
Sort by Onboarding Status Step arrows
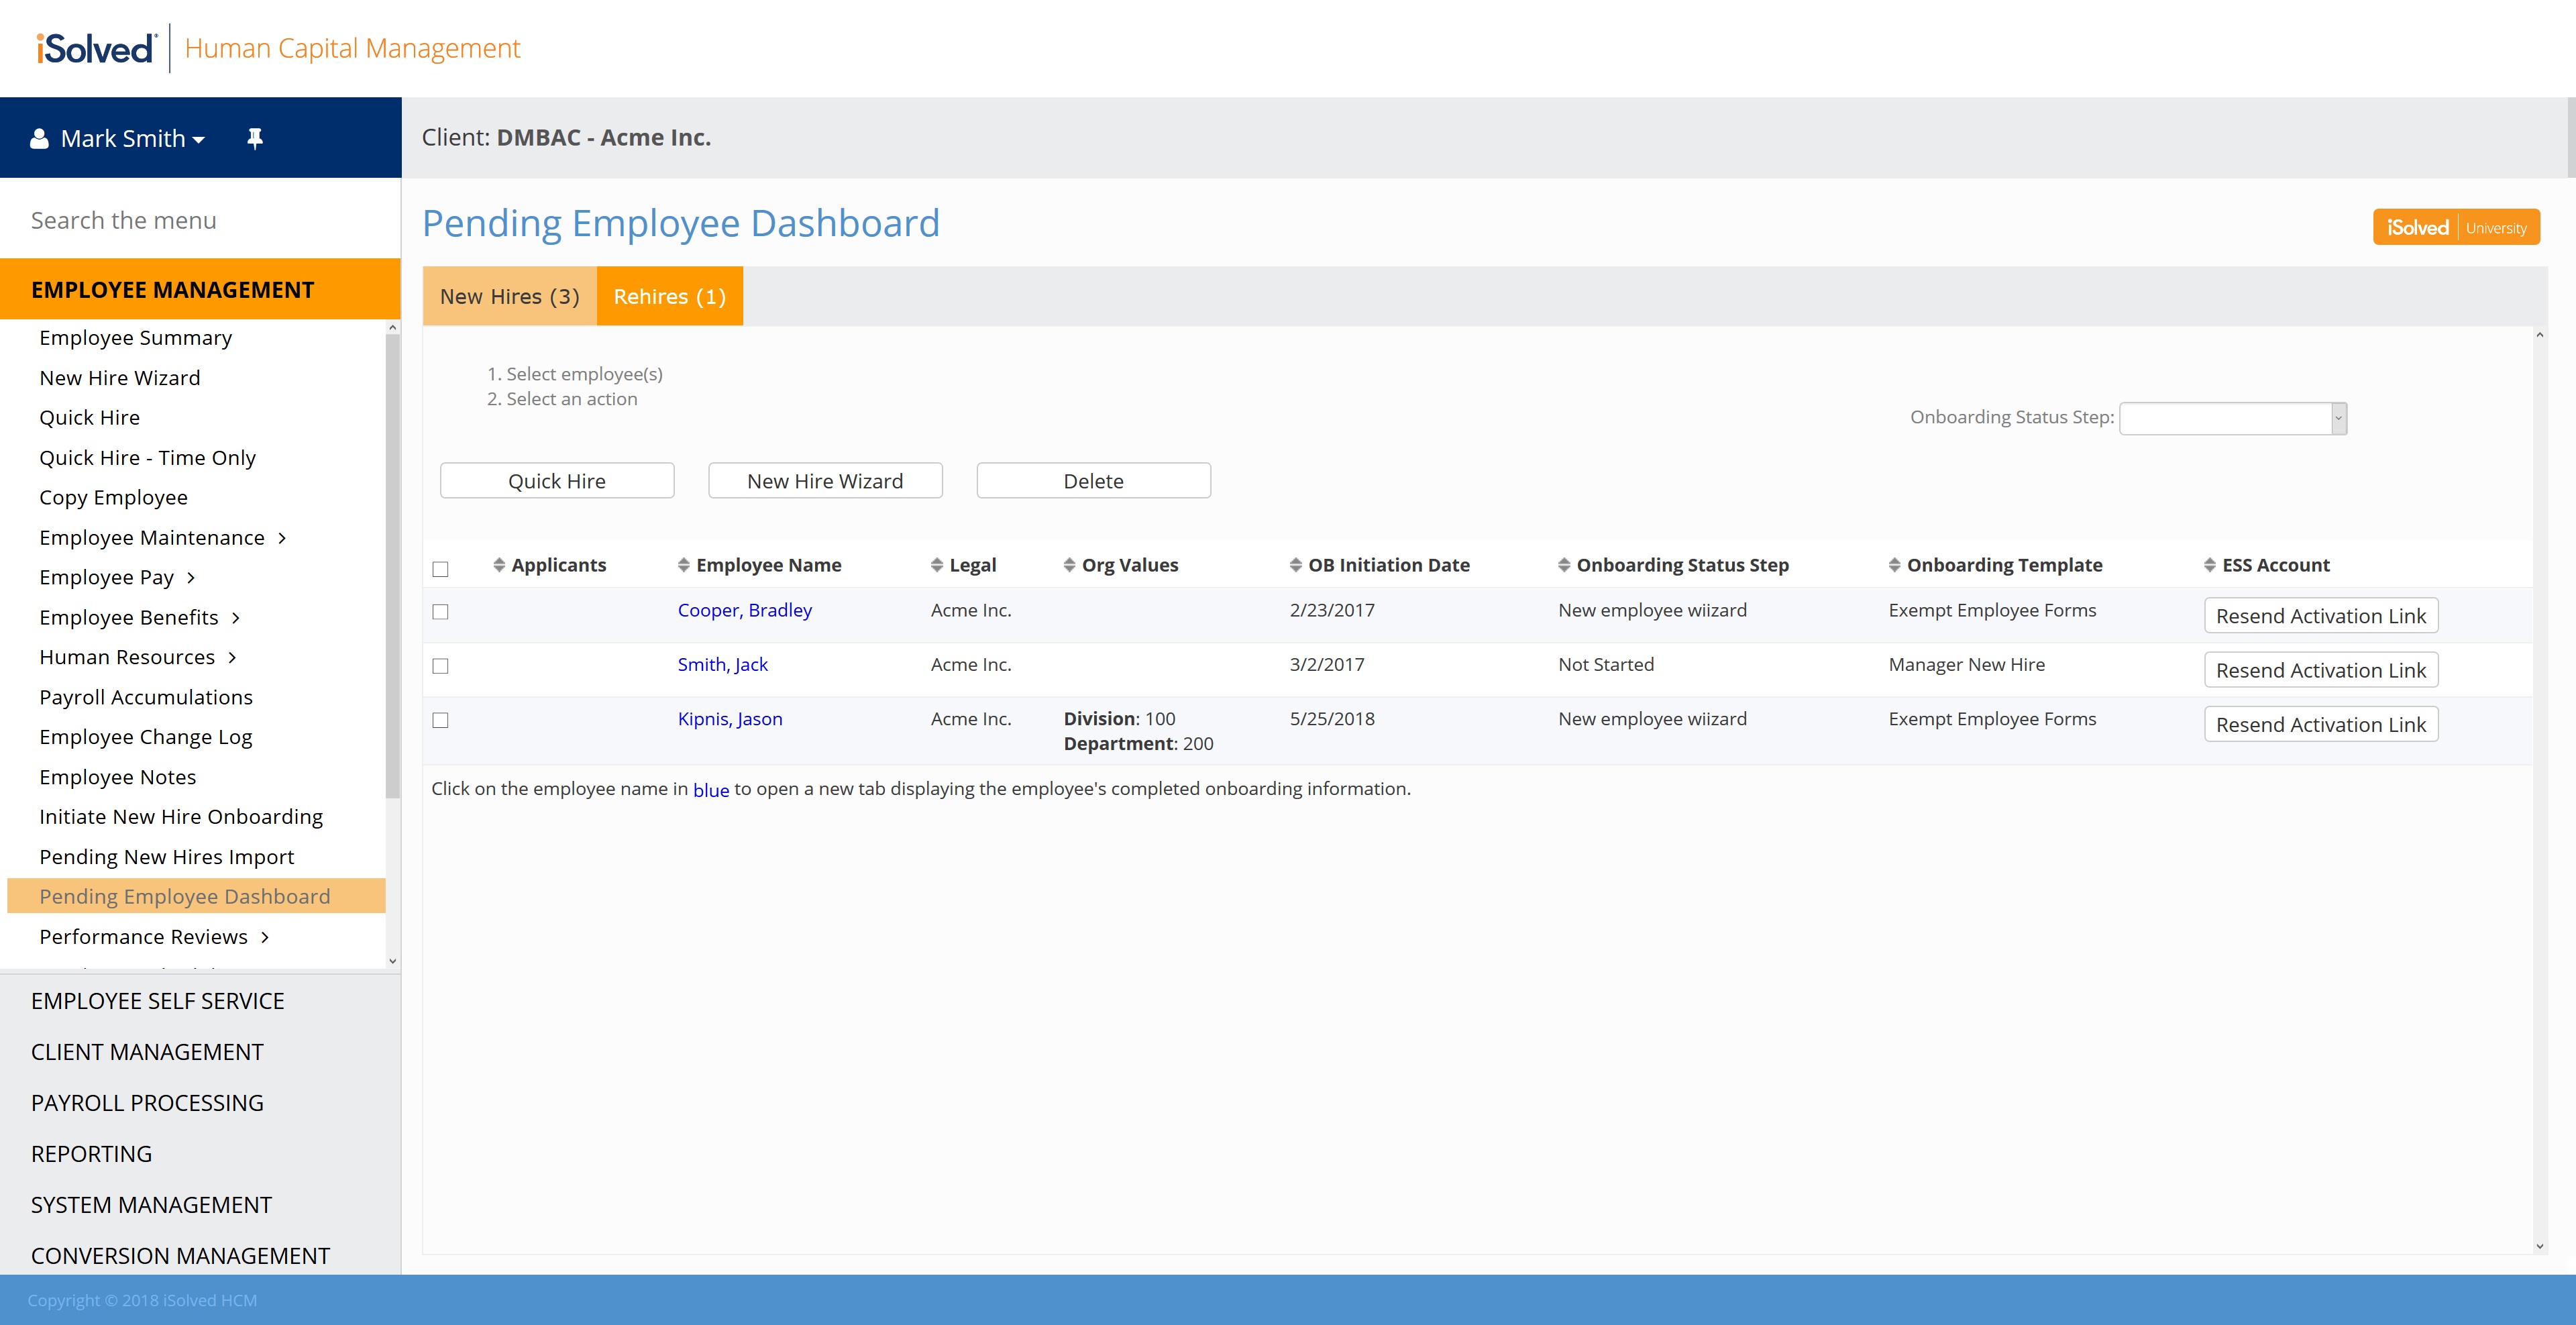[x=1564, y=565]
